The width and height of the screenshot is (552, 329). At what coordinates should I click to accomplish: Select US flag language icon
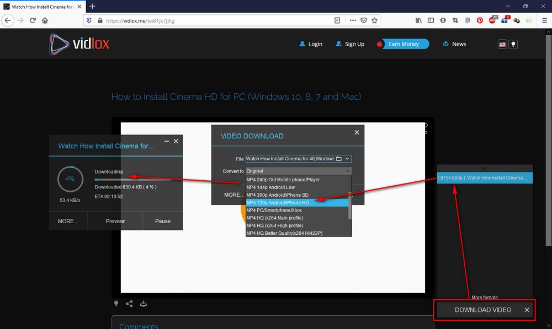click(x=502, y=44)
